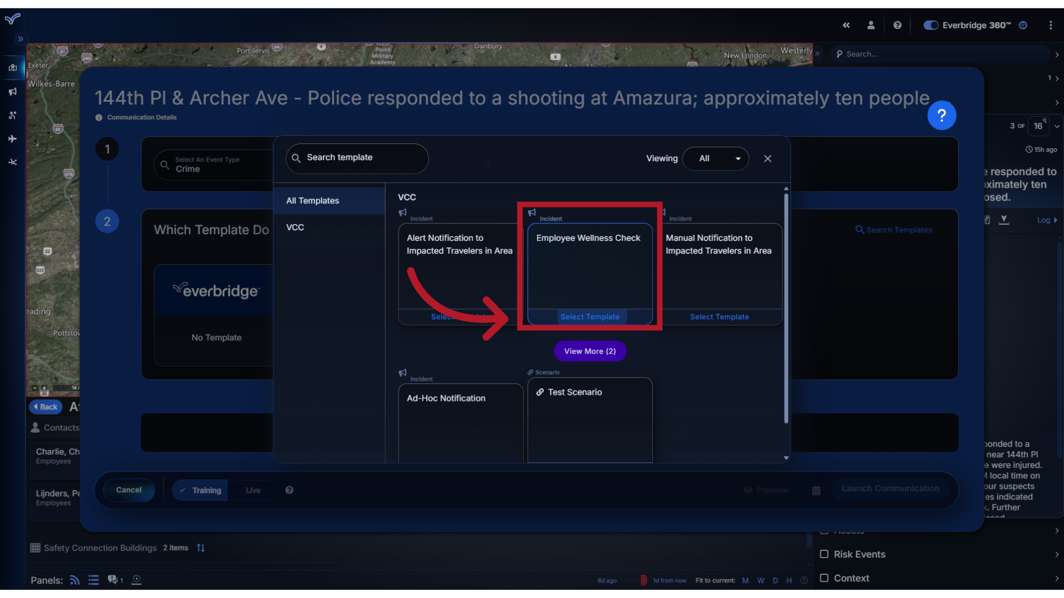Close the template picker dialog

point(768,159)
